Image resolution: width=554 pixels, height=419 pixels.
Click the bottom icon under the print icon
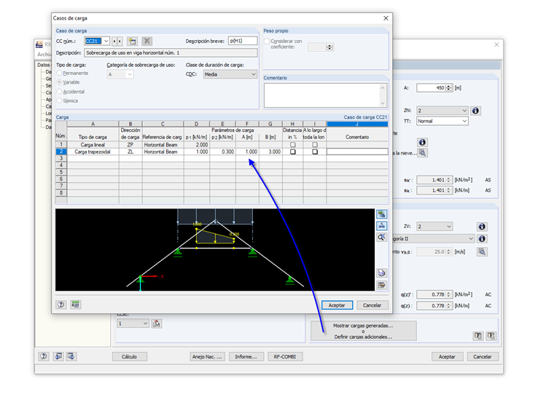click(x=381, y=285)
